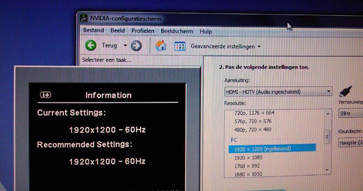
Task: Open the Beeldscherm menu
Action: tap(177, 31)
